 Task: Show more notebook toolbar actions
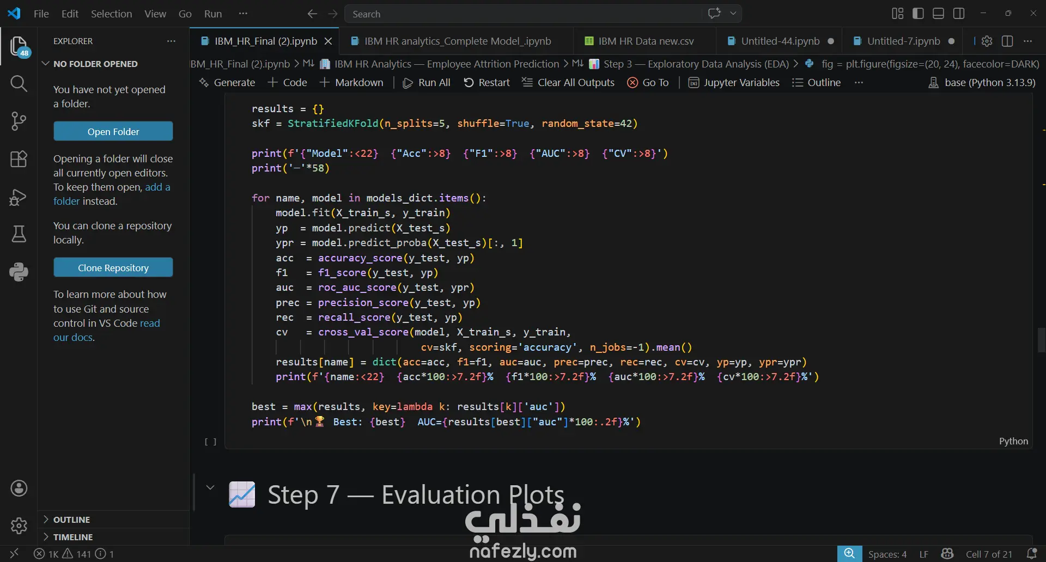pos(859,82)
